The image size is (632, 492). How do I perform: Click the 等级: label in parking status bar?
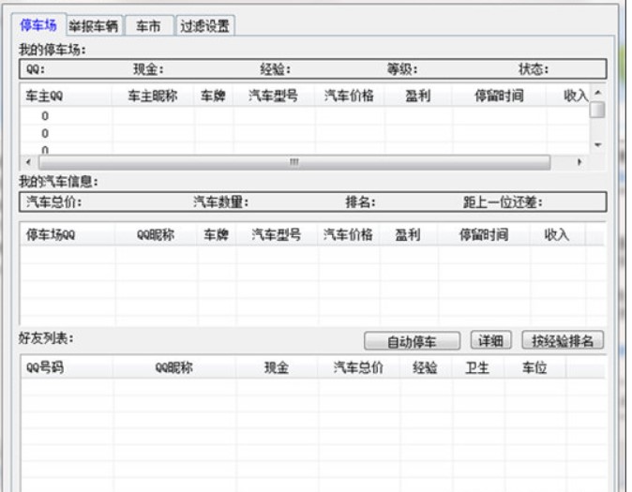click(402, 69)
